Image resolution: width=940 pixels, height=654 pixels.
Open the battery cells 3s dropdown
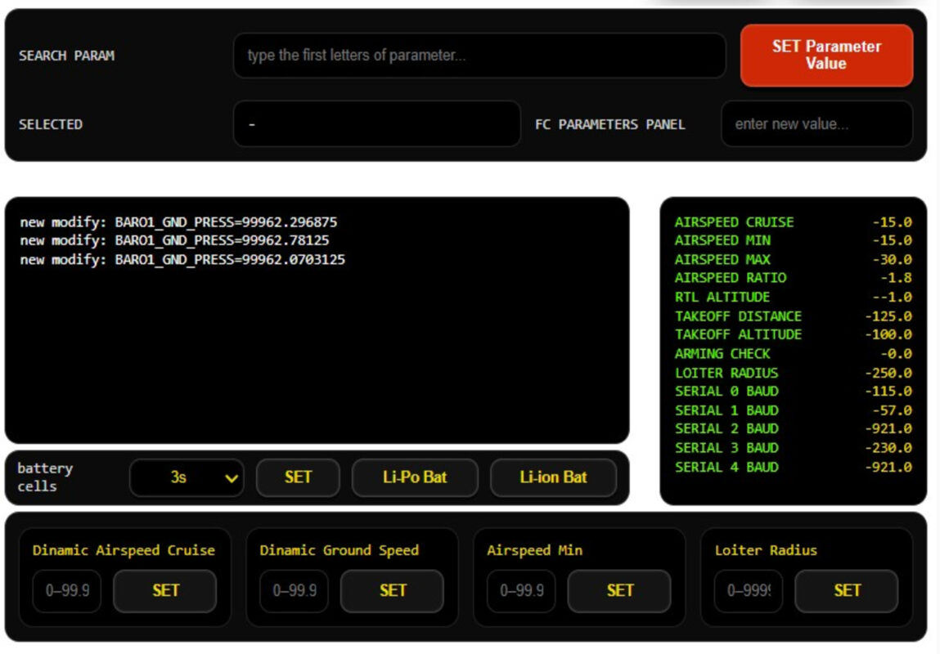[187, 477]
